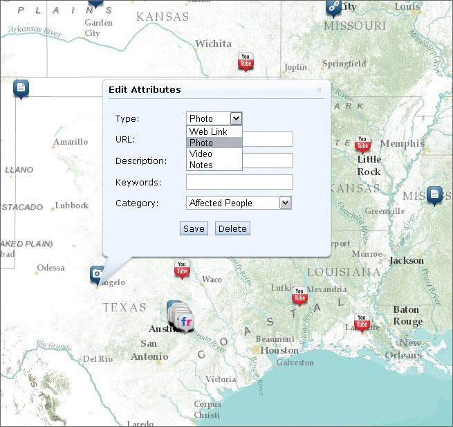The height and width of the screenshot is (427, 453).
Task: Click the Keywords text field
Action: 239,182
